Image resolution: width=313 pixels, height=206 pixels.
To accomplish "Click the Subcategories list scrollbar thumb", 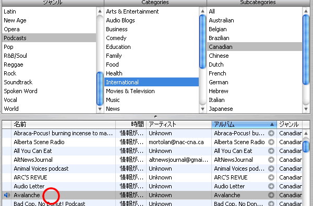I will click(x=306, y=50).
